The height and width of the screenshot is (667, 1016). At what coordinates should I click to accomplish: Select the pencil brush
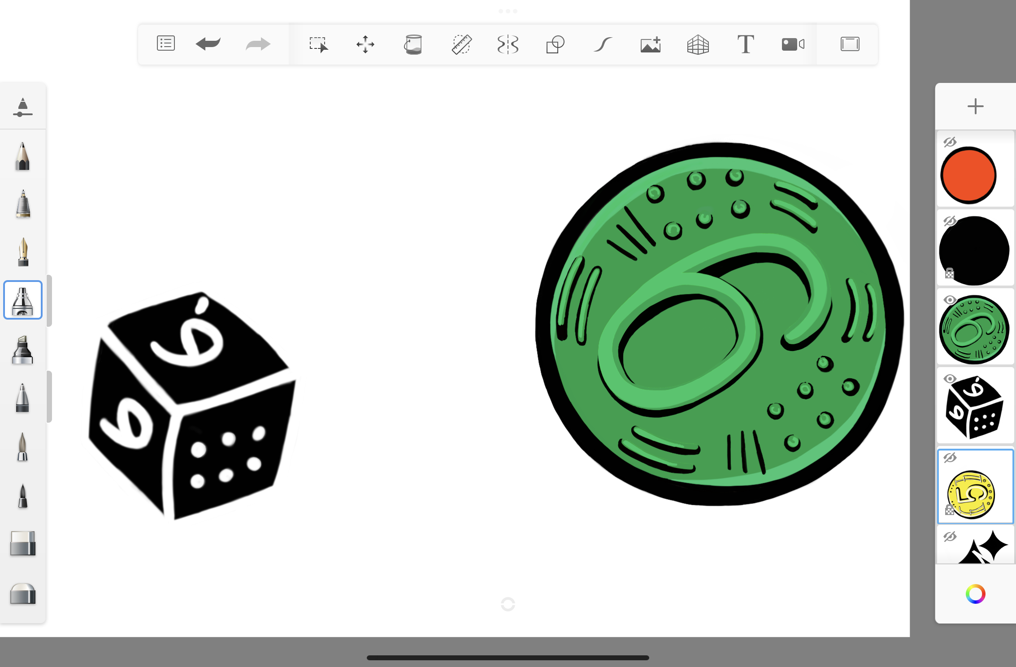pos(22,156)
